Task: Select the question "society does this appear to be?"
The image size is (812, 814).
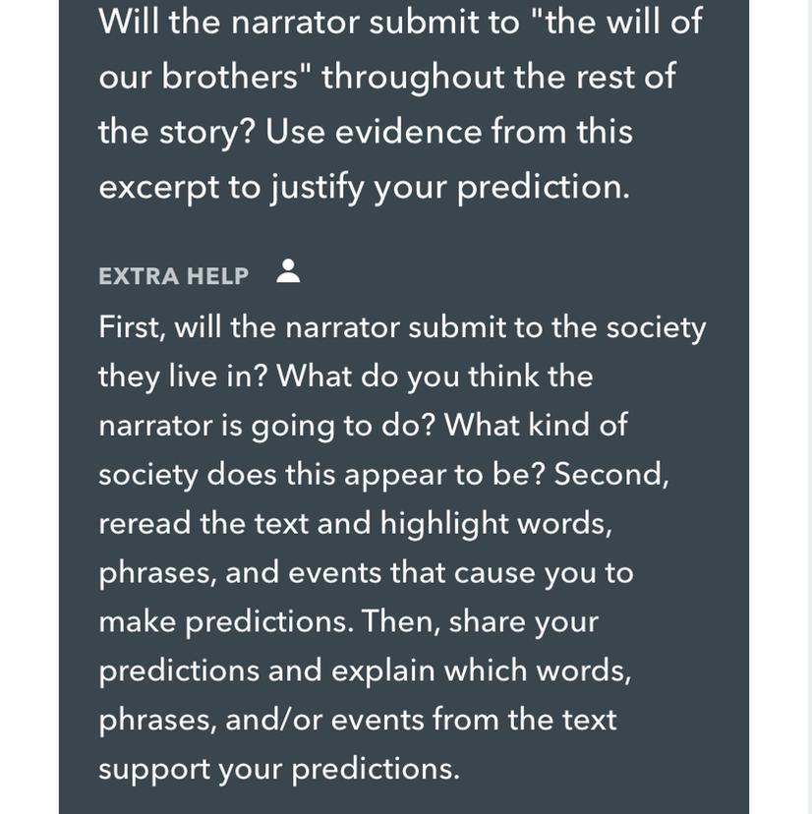Action: coord(321,475)
